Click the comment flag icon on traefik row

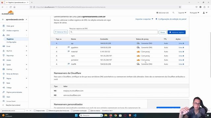pos(69,64)
